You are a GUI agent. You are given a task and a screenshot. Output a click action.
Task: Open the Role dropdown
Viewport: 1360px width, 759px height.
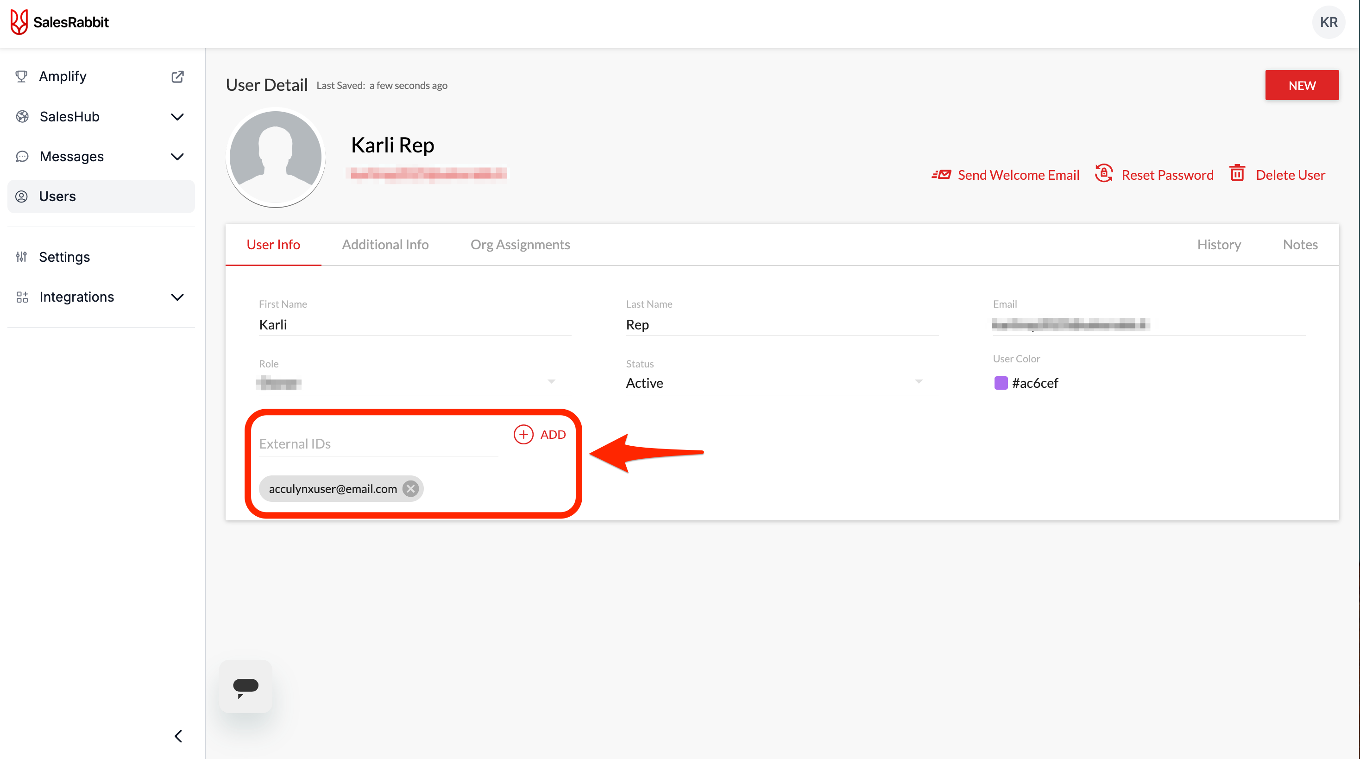click(x=551, y=381)
